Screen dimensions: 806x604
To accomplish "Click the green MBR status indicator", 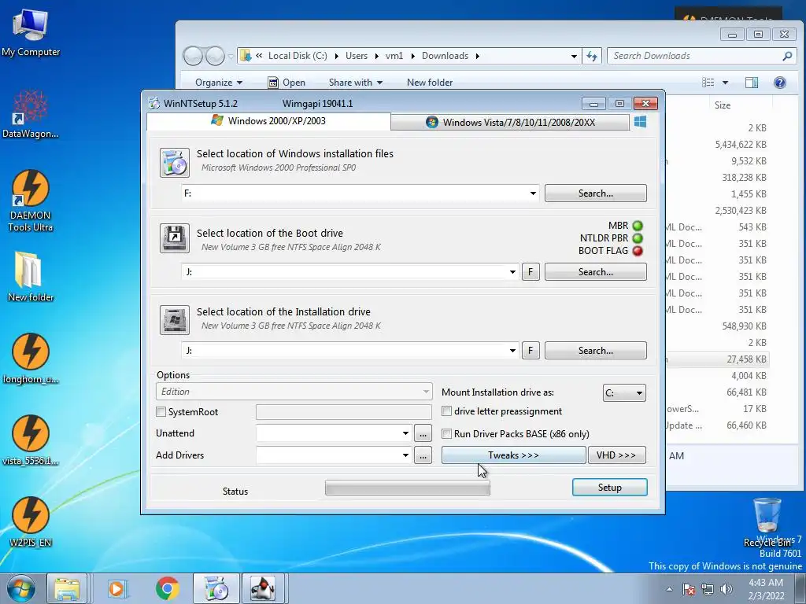I will pos(638,226).
